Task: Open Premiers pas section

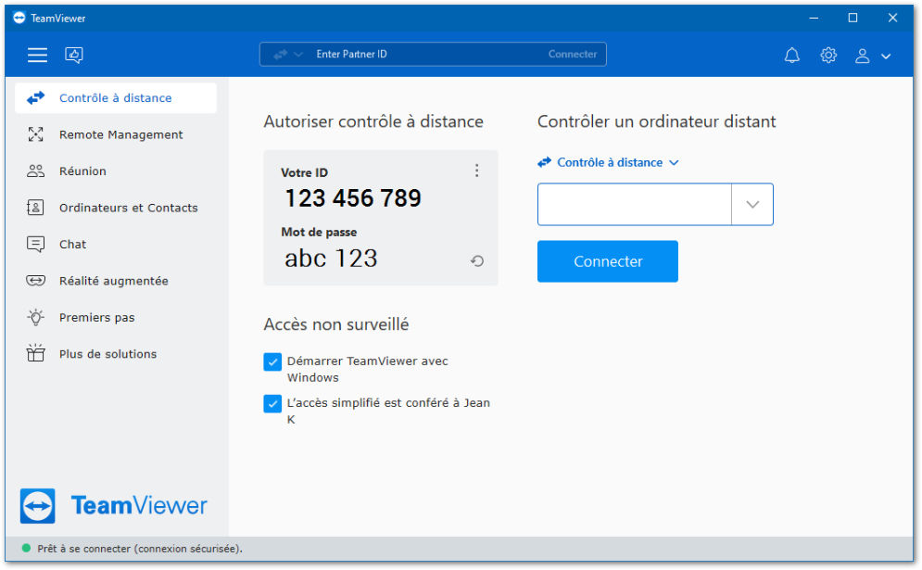Action: point(116,317)
